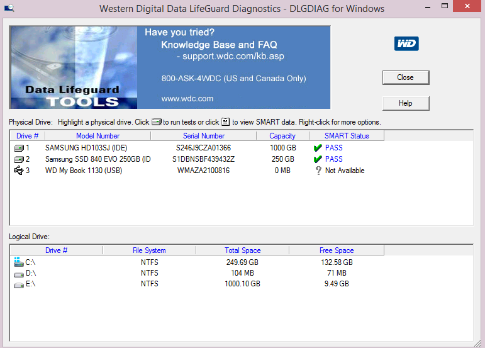Sort by Capacity column header
The width and height of the screenshot is (485, 348).
coord(282,136)
